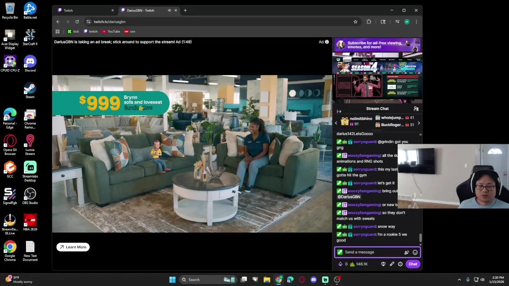Collapse chat with the arrow icon
Screen dimensions: 509x286
339,111
